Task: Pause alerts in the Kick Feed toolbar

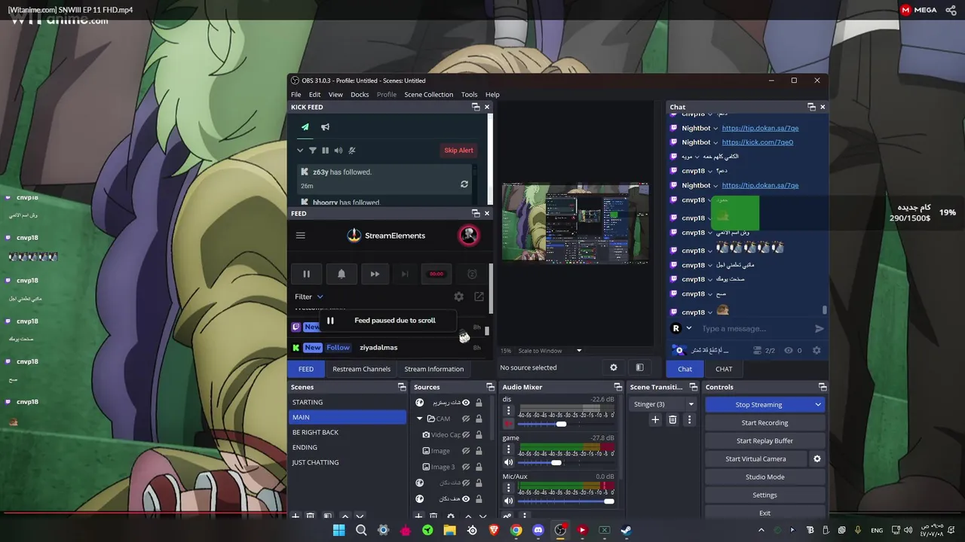Action: [x=326, y=151]
